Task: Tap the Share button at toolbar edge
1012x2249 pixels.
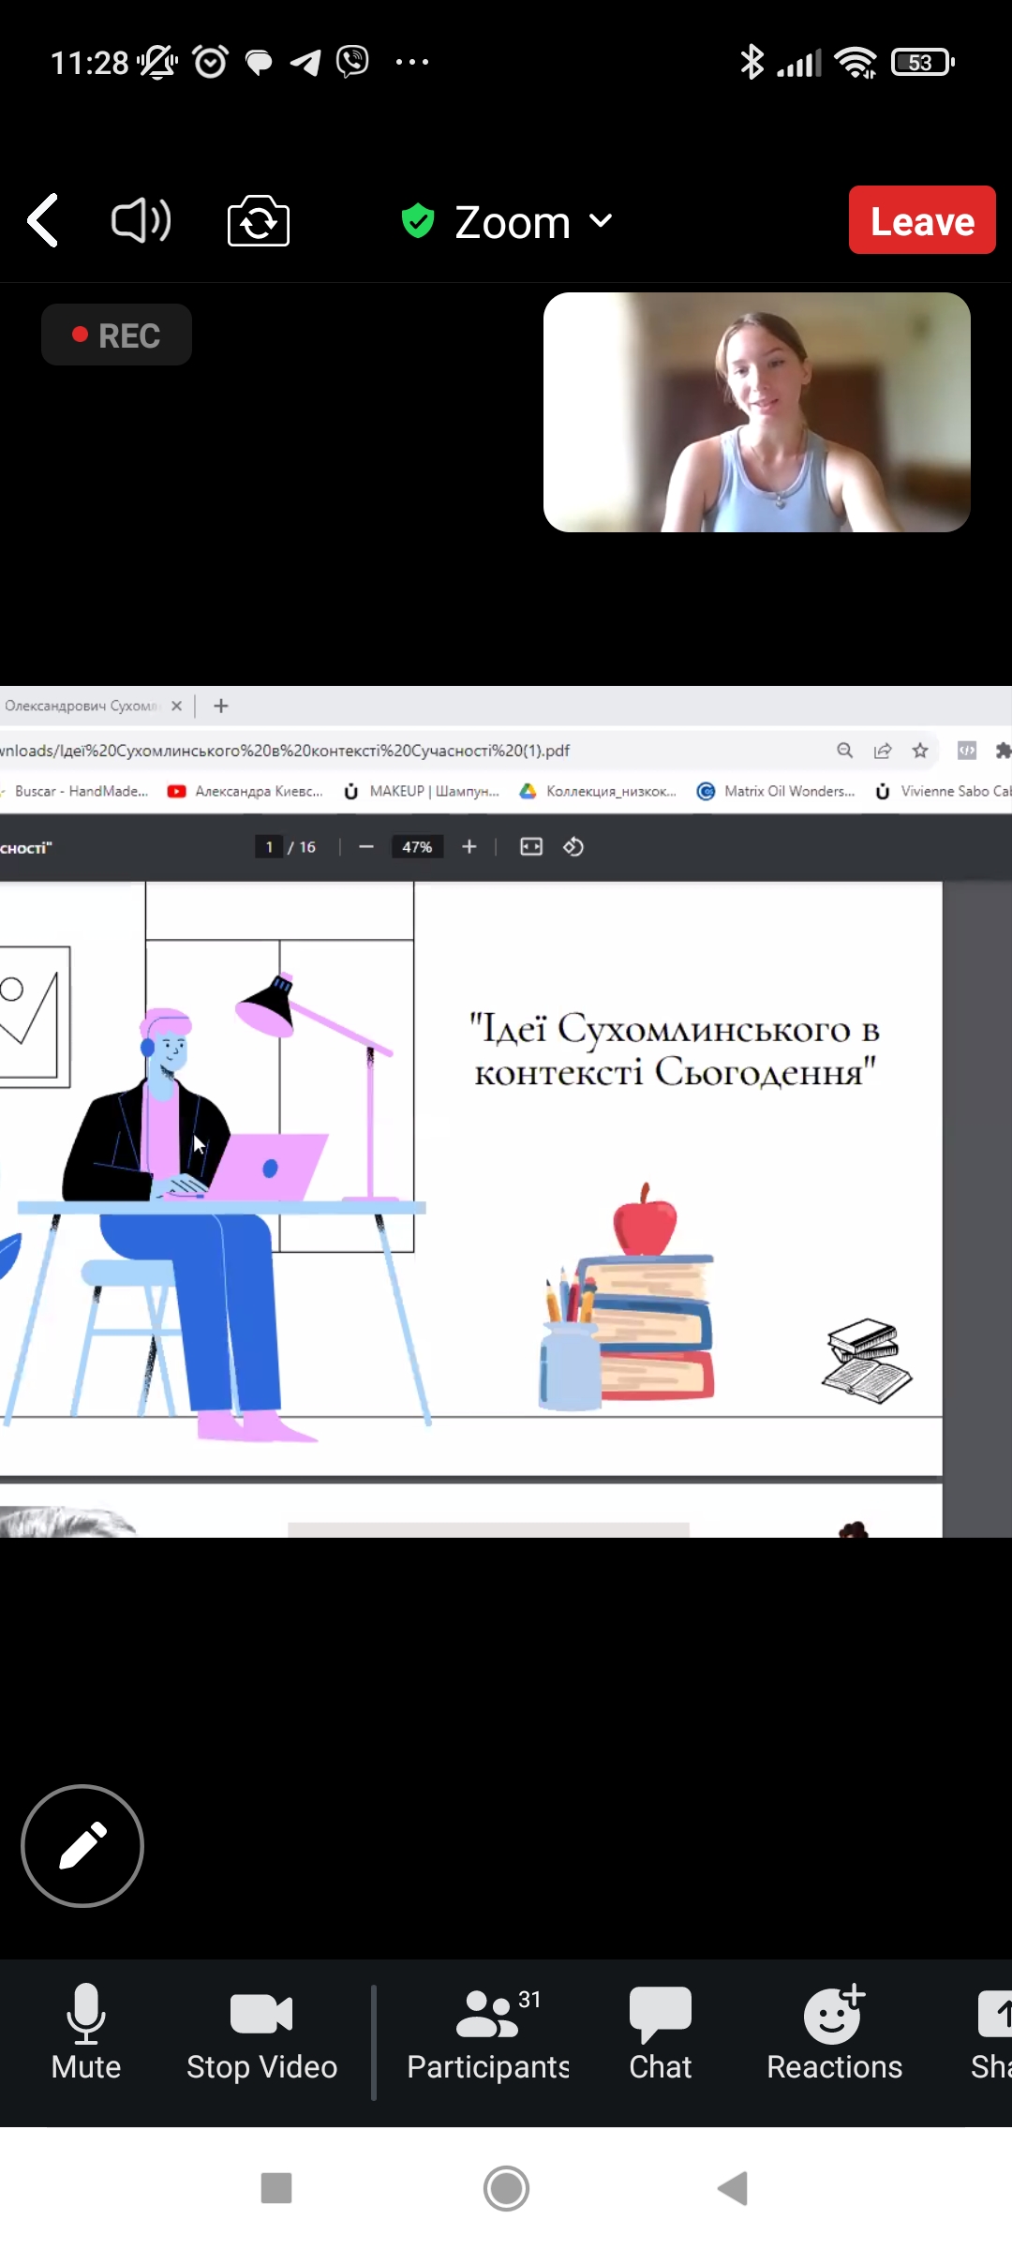Action: (991, 2032)
